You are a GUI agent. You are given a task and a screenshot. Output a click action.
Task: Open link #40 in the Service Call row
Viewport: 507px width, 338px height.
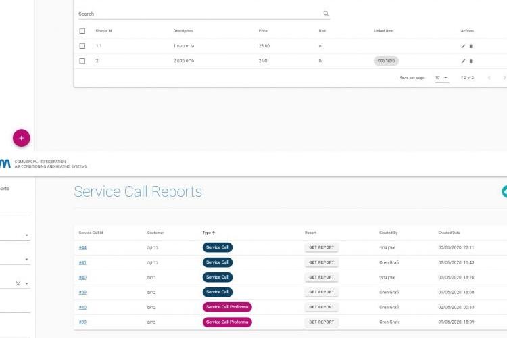(x=82, y=278)
